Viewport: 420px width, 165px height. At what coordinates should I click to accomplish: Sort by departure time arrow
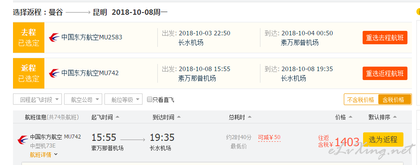[117, 117]
